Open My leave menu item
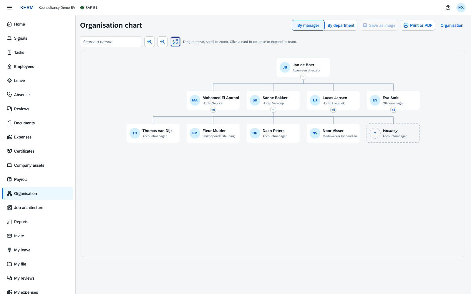471x294 pixels. coord(38,250)
